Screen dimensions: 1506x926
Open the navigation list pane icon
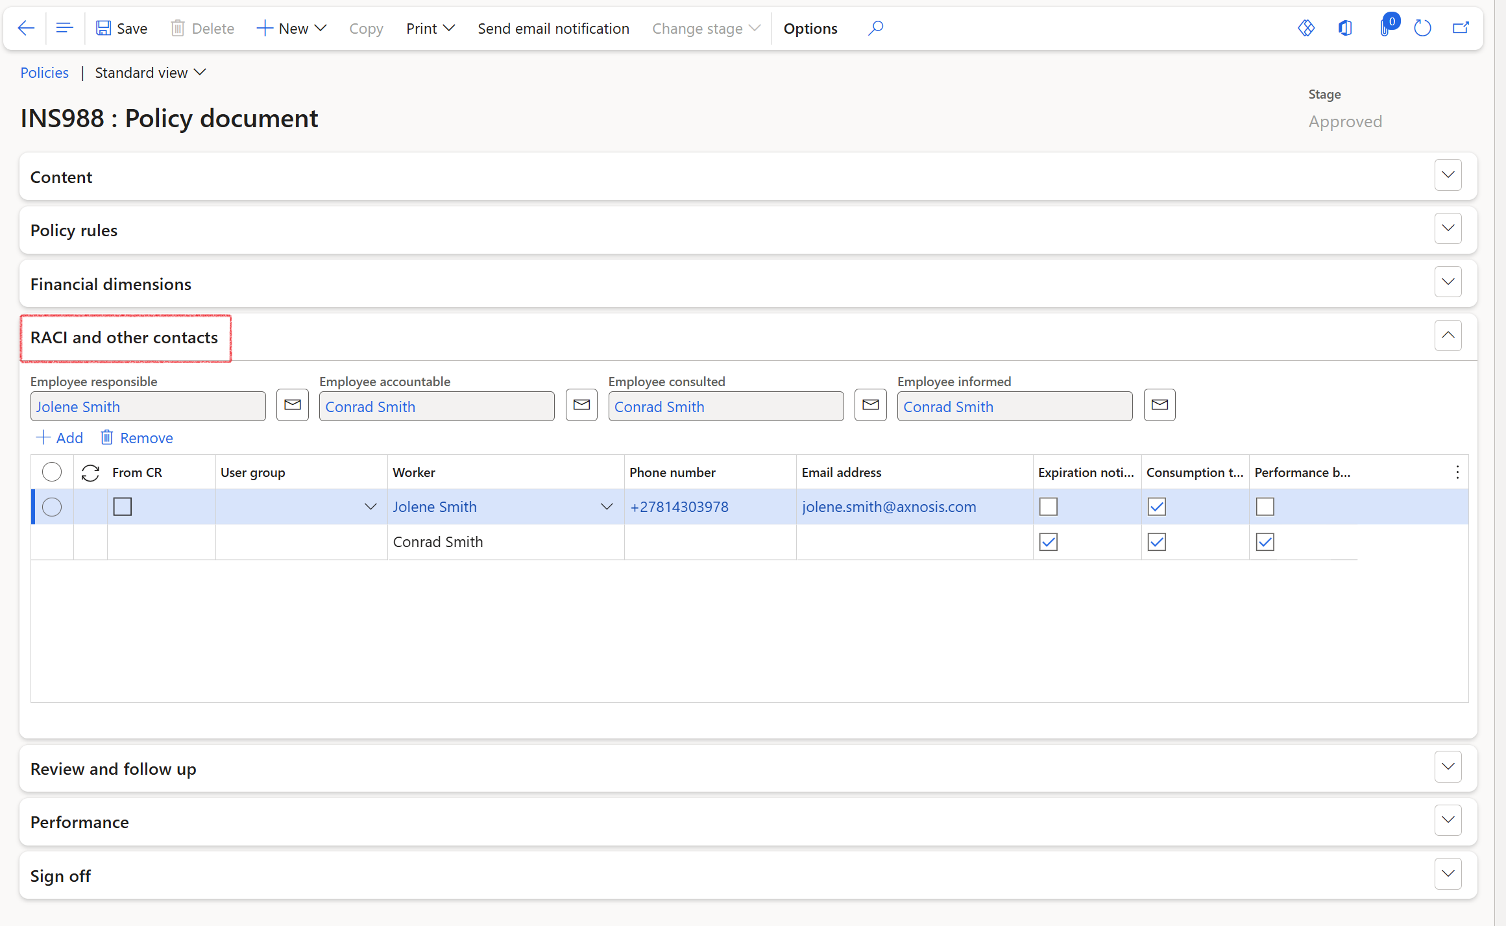[x=64, y=28]
